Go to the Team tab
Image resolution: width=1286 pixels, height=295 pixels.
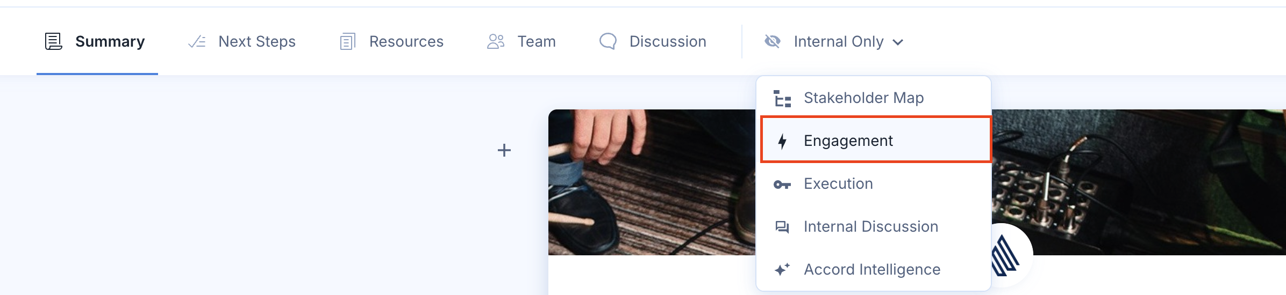(x=521, y=41)
